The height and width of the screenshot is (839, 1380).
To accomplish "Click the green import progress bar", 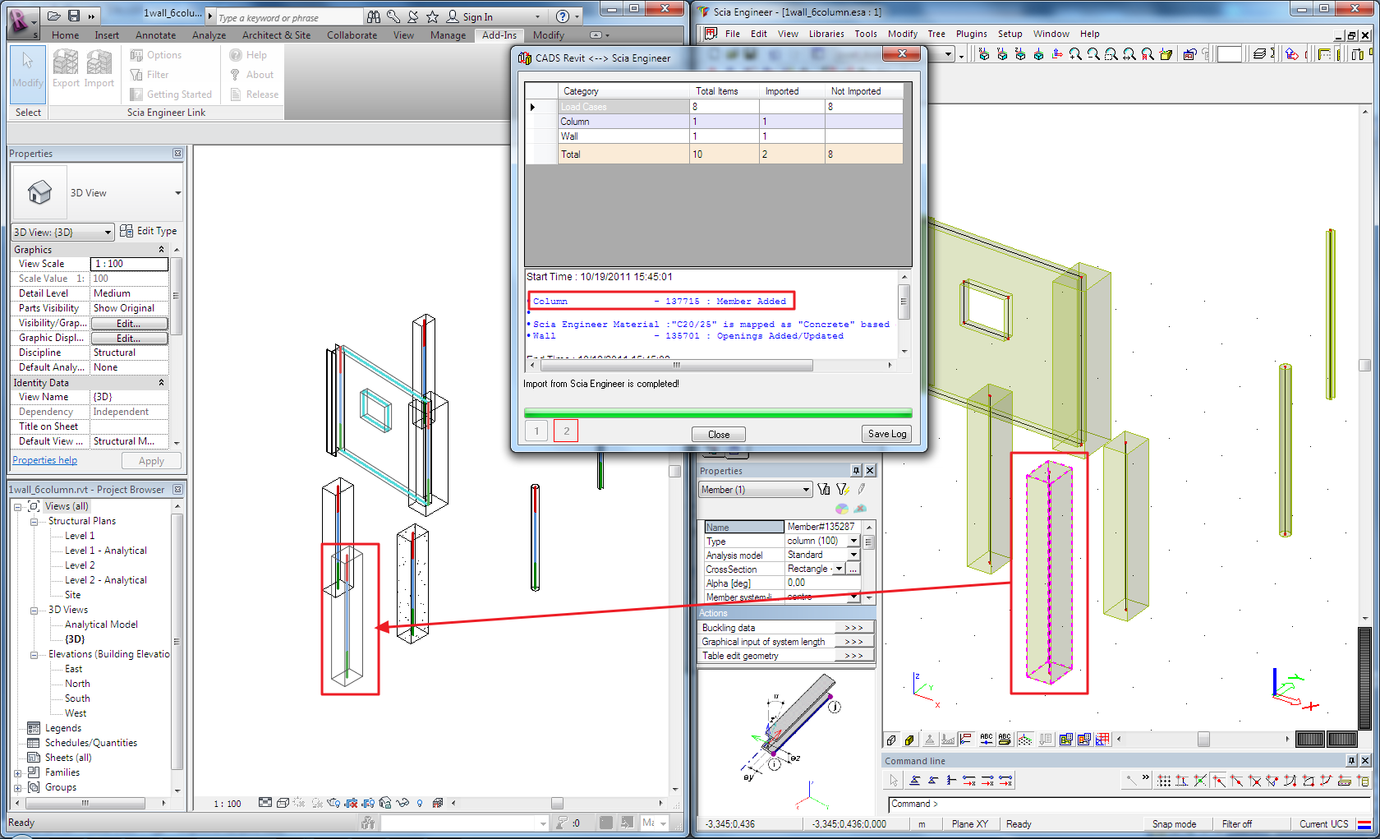I will point(718,413).
